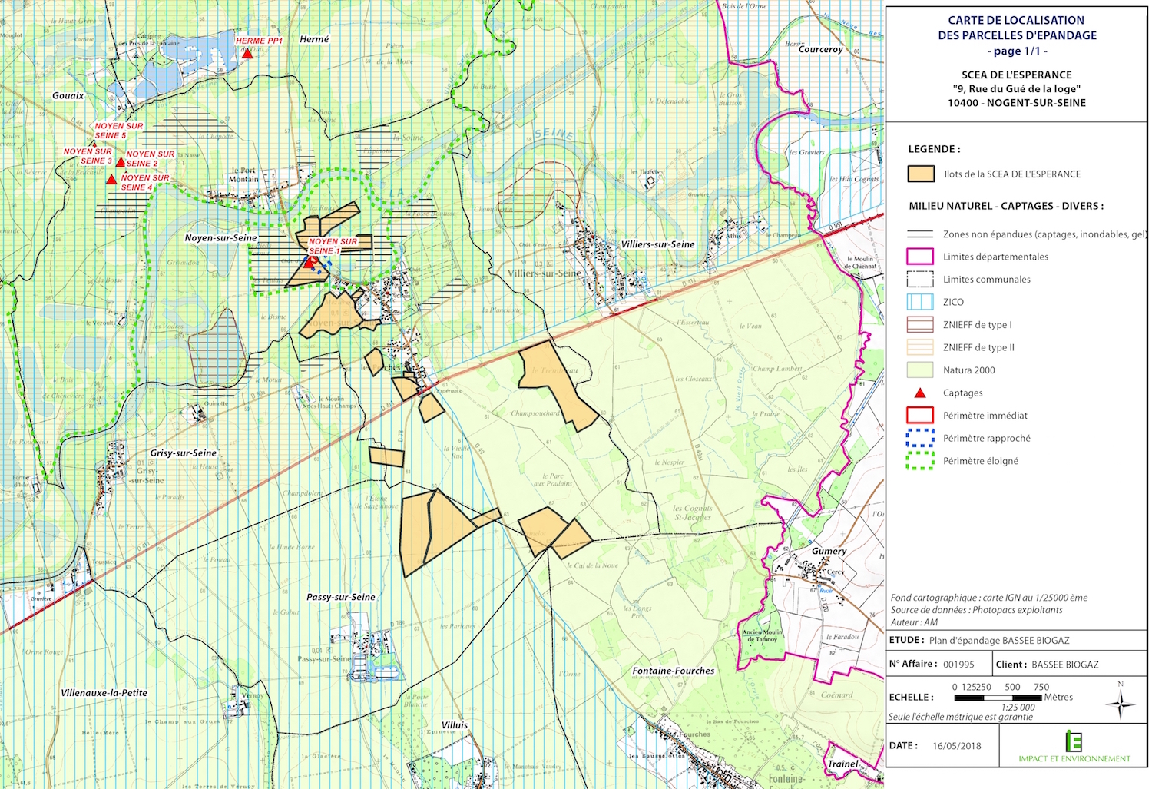Click the Villenauxe-la-Petite label
Screen dimensions: 1152x789
(104, 693)
